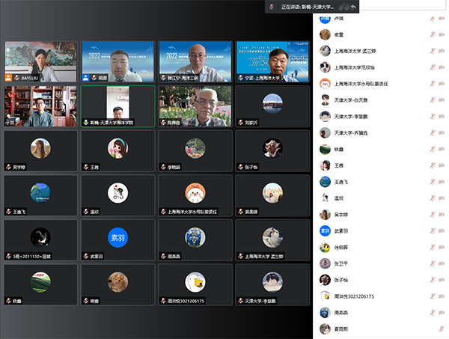Click the mic icon beside 周洪悦3021206175
Viewport: 449px width, 339px height.
[x=433, y=296]
